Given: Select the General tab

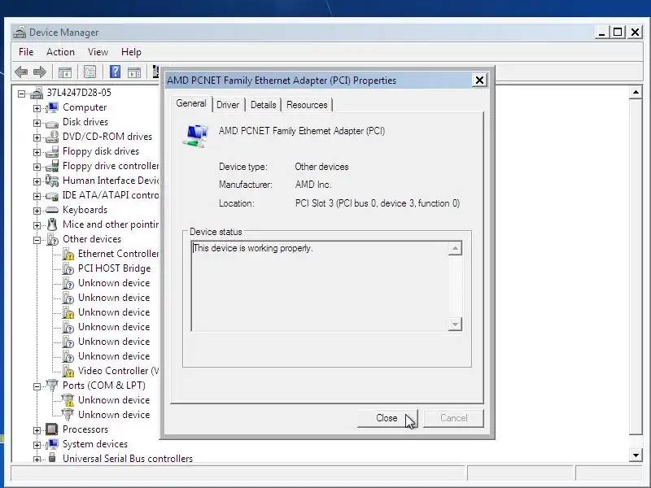Looking at the screenshot, I should point(191,103).
